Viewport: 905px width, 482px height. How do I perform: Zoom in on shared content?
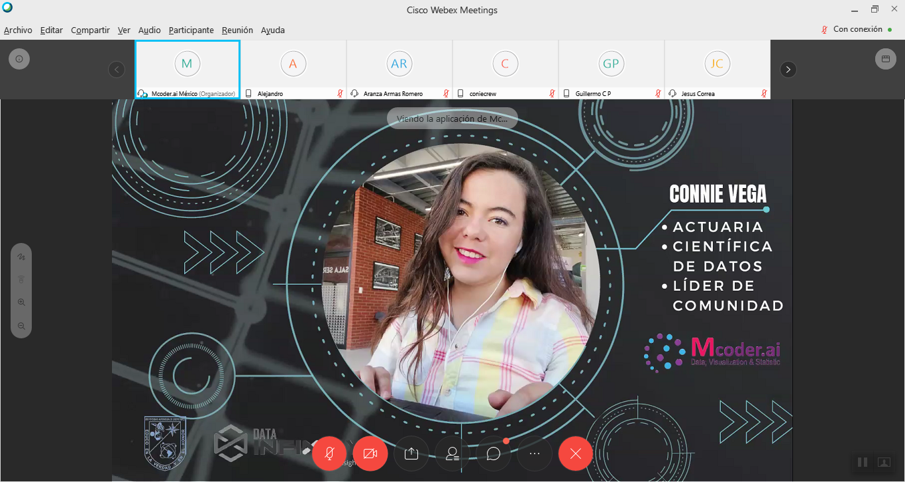[21, 303]
